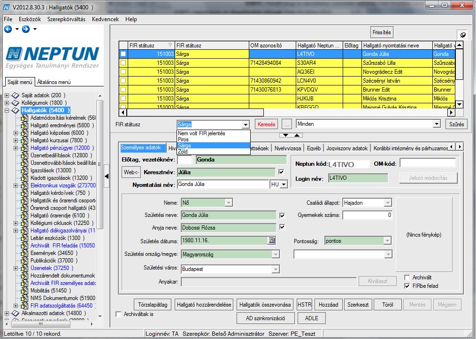476x339 pixels.
Task: Collapse the Hallgatók (5400) tree node
Action: click(x=7, y=110)
